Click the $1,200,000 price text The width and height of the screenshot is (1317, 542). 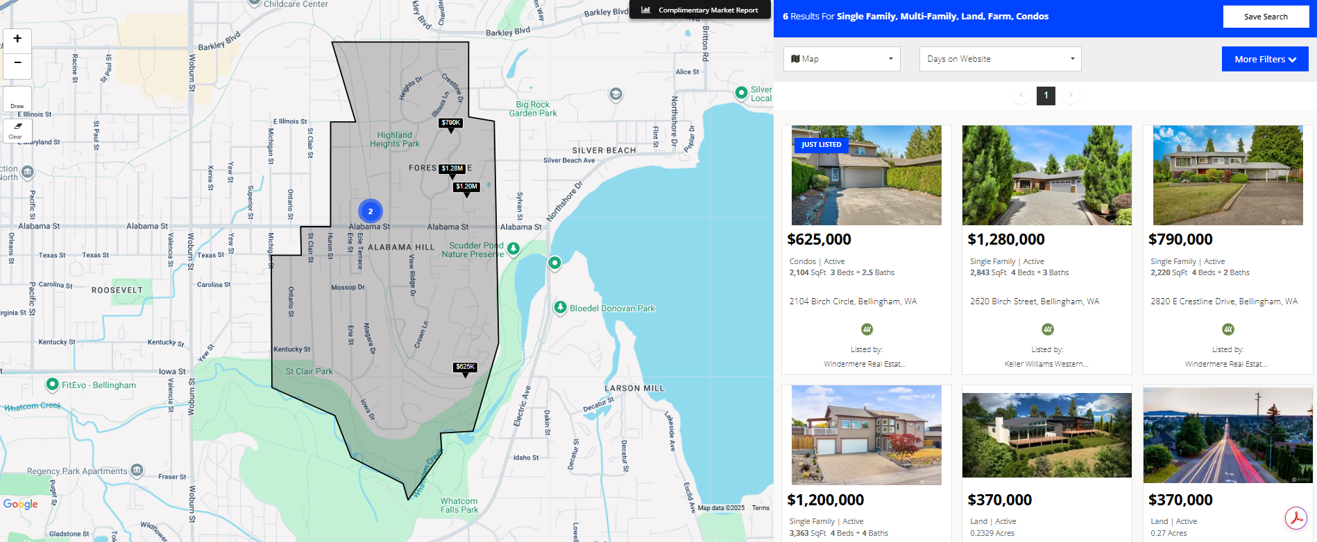pyautogui.click(x=826, y=500)
